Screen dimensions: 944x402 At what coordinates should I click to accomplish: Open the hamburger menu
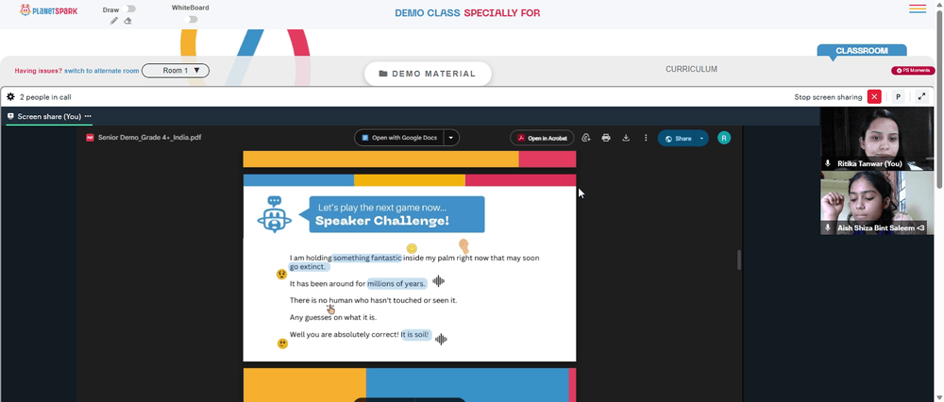pyautogui.click(x=918, y=8)
